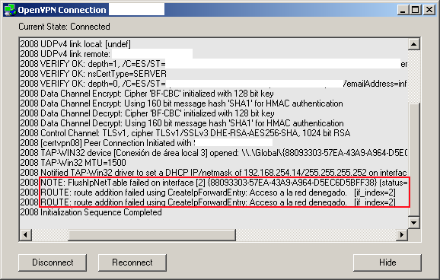Click the horizontal scrollbar left arrow
This screenshot has width=440, height=280.
(x=26, y=235)
